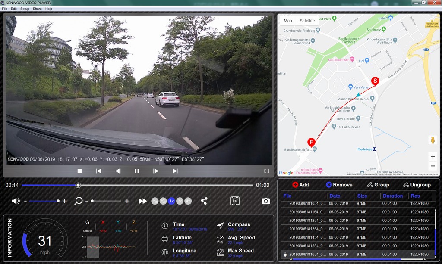Mute audio using the speaker icon
The width and height of the screenshot is (442, 264).
click(x=16, y=201)
